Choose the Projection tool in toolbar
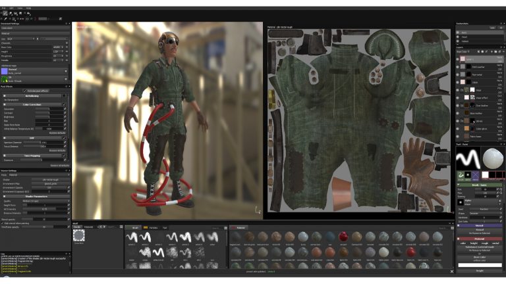Viewport: 506px width, 284px height. click(x=16, y=13)
